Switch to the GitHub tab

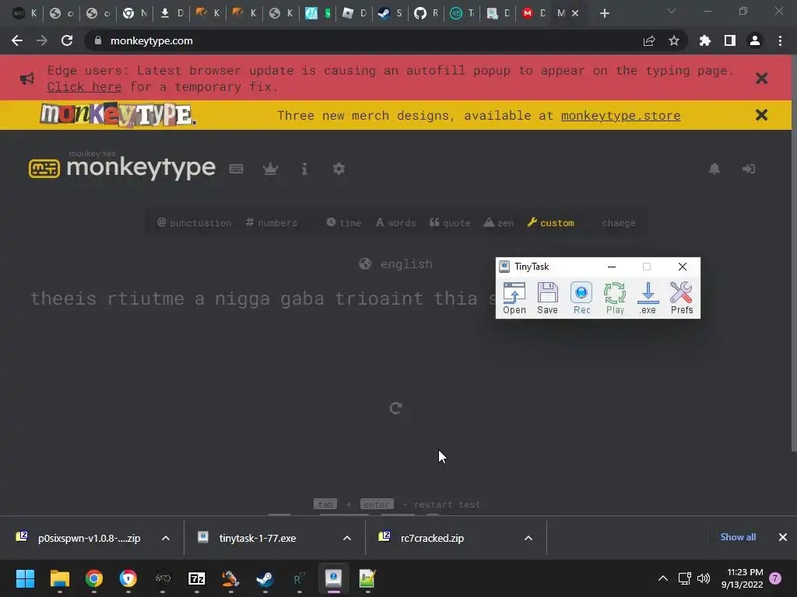pos(427,13)
